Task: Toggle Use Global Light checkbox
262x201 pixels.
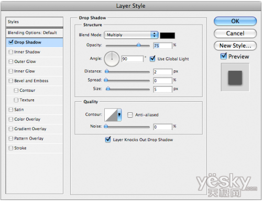Action: [152, 59]
